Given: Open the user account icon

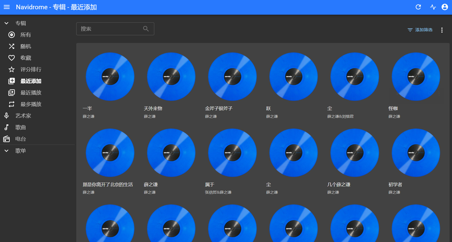Looking at the screenshot, I should 445,7.
